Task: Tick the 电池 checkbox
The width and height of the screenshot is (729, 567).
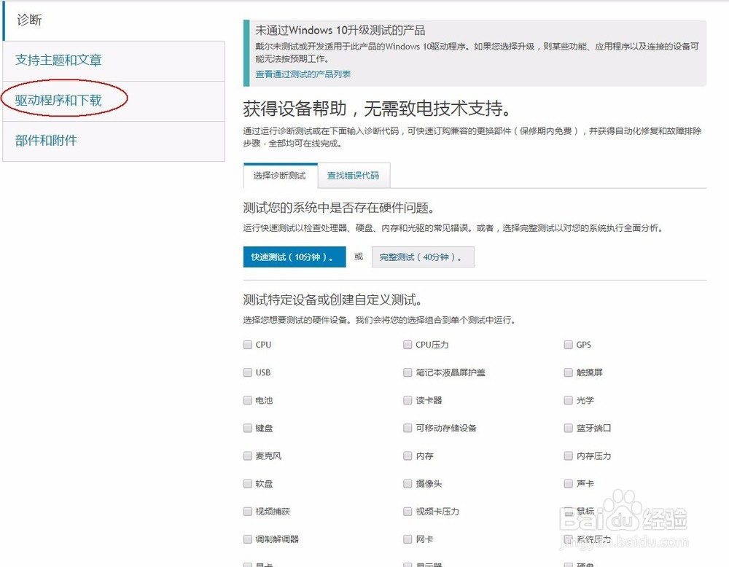Action: pyautogui.click(x=248, y=401)
